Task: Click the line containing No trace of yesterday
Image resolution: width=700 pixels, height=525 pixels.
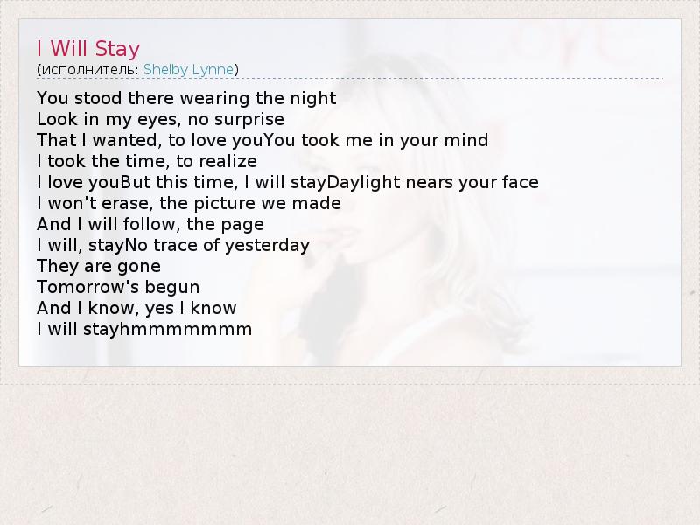Action: [173, 245]
